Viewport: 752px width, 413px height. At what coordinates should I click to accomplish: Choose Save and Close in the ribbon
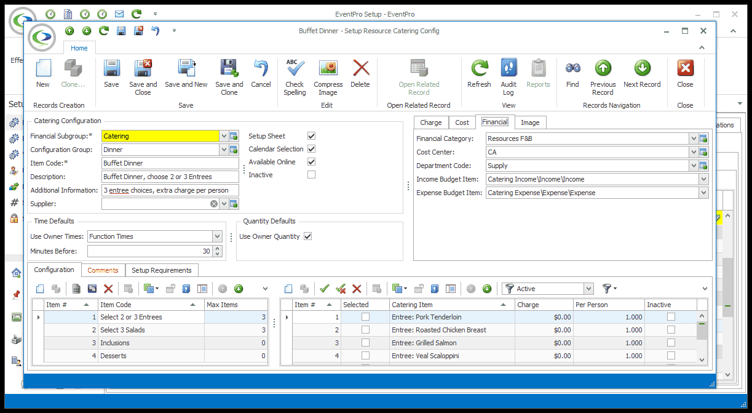[x=143, y=77]
